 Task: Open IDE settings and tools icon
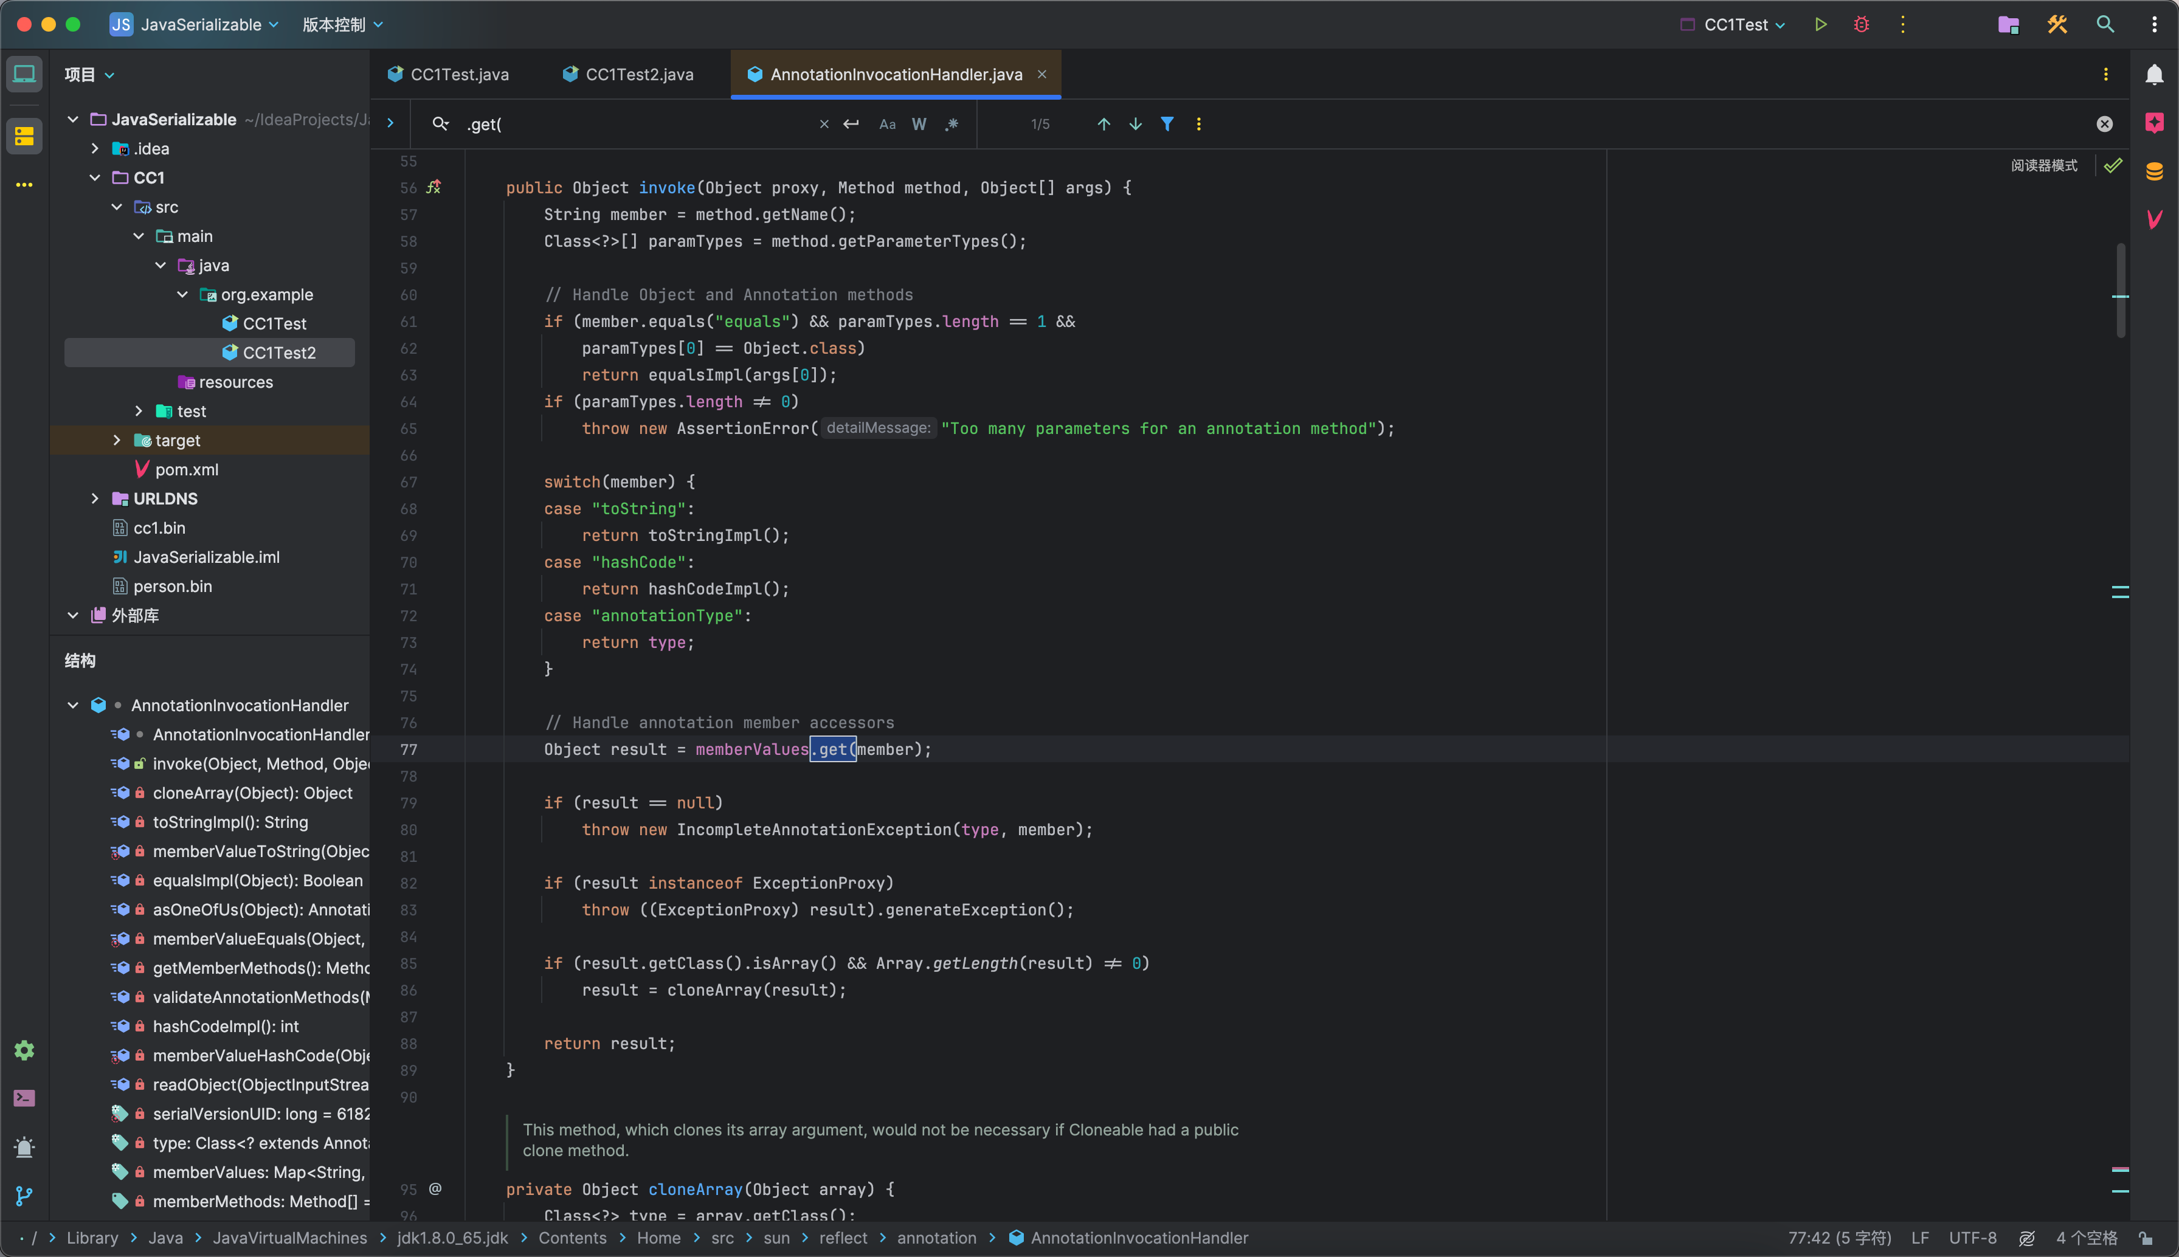point(2057,24)
